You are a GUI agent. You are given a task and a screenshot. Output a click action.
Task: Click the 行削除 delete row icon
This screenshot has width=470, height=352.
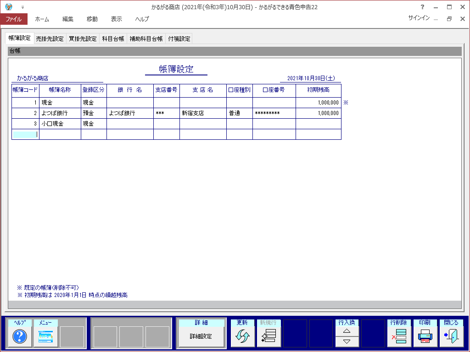[399, 336]
